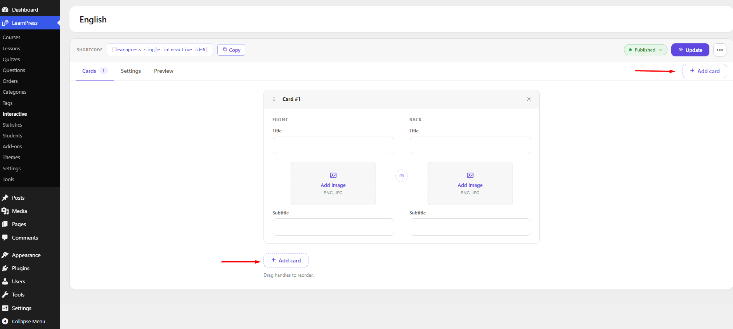Image resolution: width=733 pixels, height=329 pixels.
Task: Switch to the Preview tab
Action: tap(164, 71)
